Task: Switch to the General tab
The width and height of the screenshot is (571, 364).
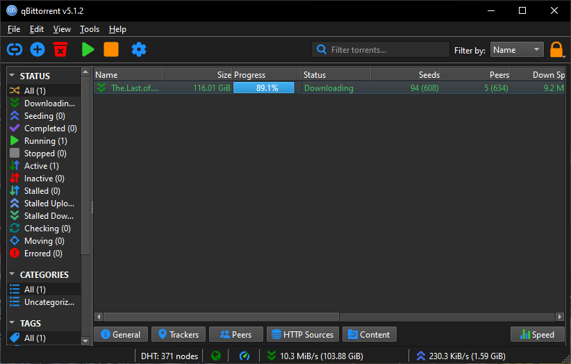Action: point(121,334)
